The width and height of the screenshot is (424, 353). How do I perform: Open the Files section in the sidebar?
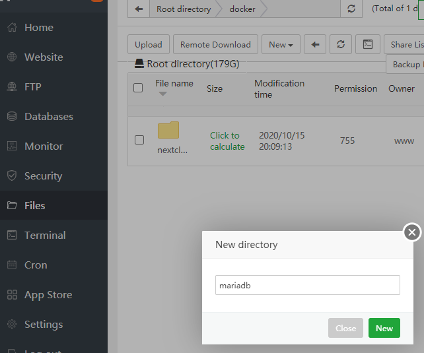[x=34, y=206]
